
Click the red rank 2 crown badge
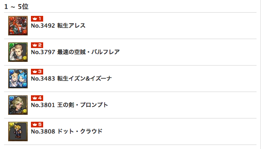[x=37, y=45]
